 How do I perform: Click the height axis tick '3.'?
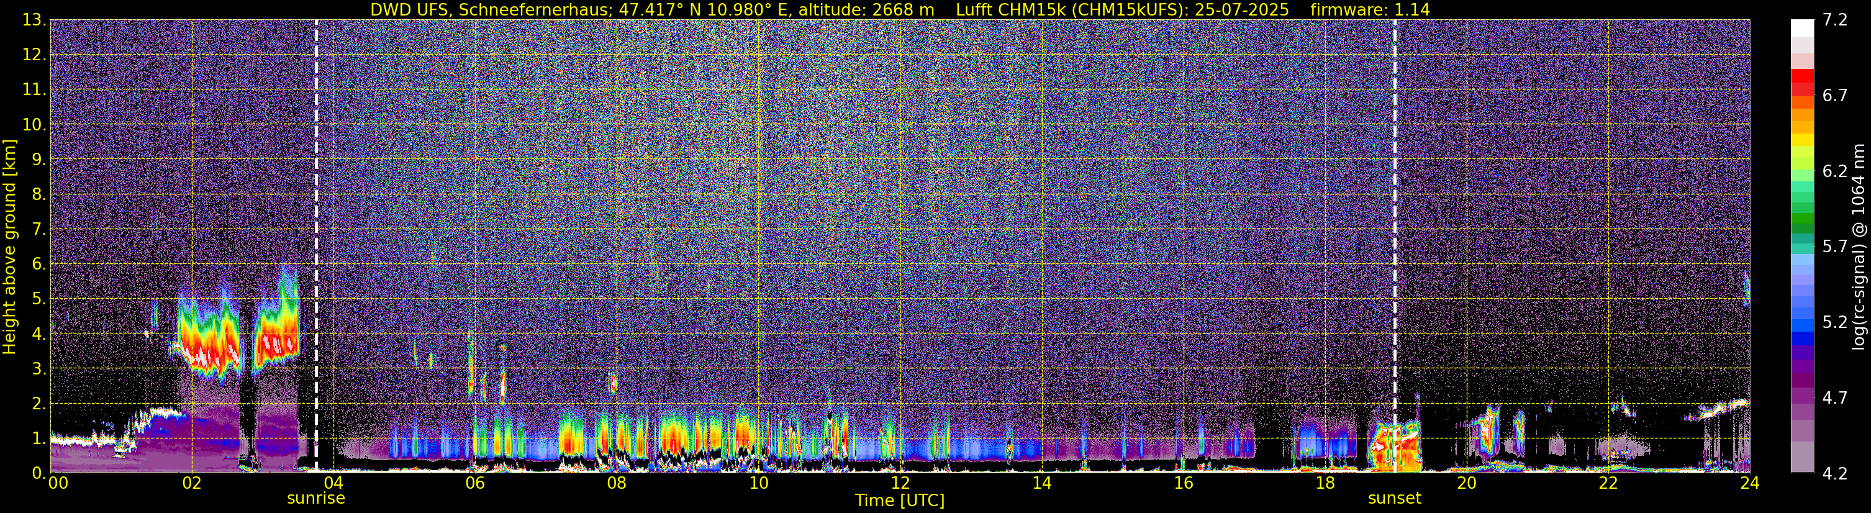click(38, 369)
